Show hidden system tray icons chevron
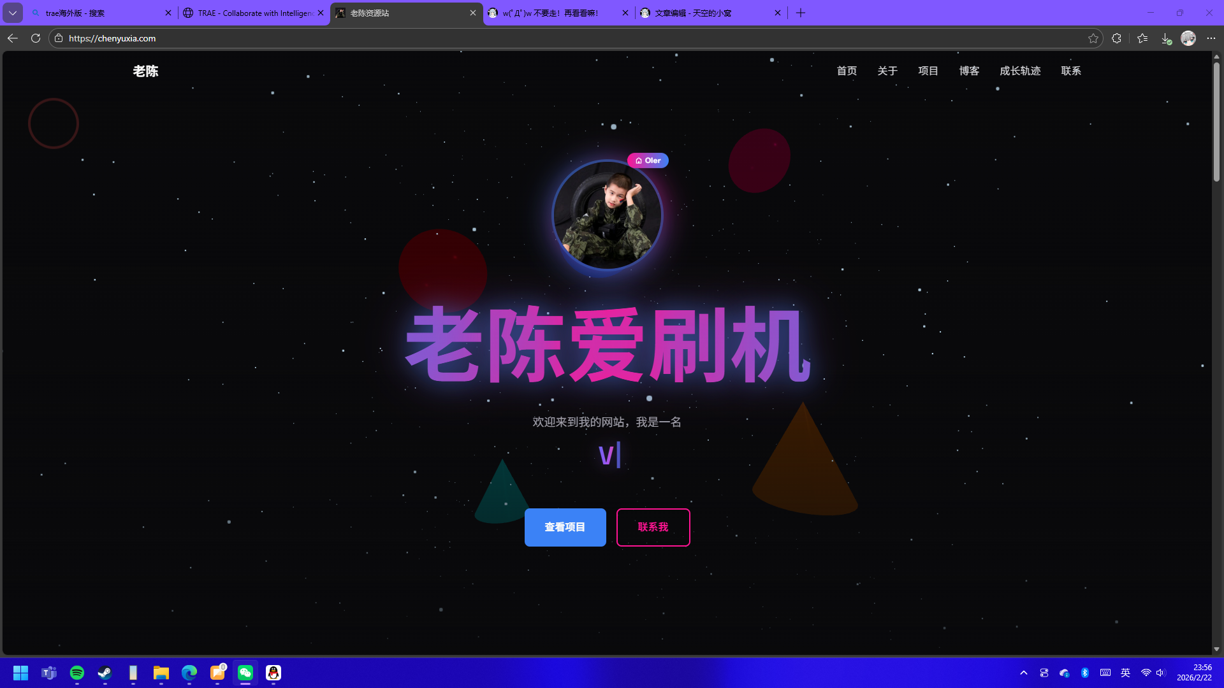 point(1024,673)
